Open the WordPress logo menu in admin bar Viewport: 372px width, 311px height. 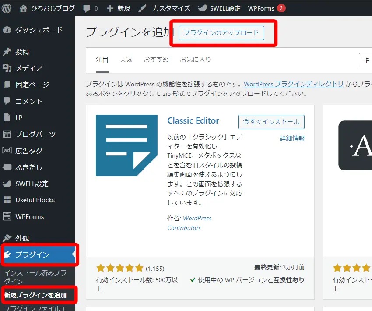click(x=6, y=7)
